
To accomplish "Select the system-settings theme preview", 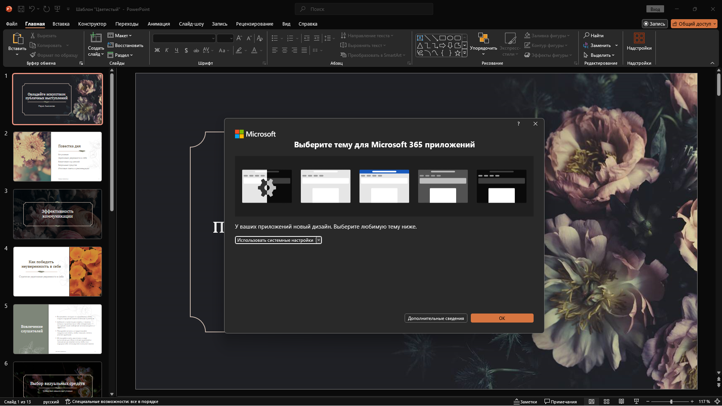I will (x=267, y=186).
